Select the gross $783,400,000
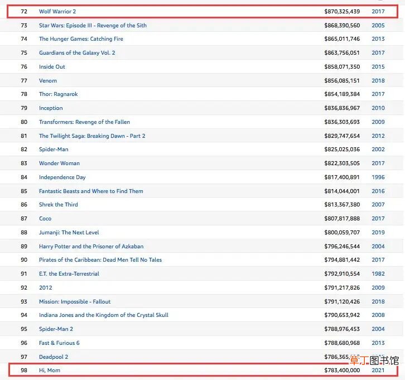The height and width of the screenshot is (380, 405). (342, 371)
